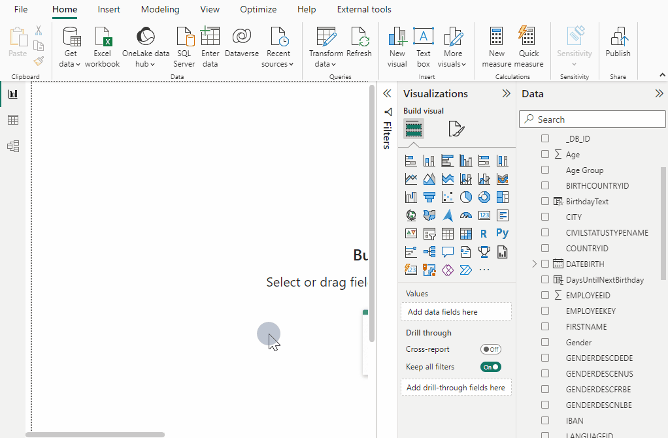Select the treemap visual
Image resolution: width=668 pixels, height=438 pixels.
point(502,197)
